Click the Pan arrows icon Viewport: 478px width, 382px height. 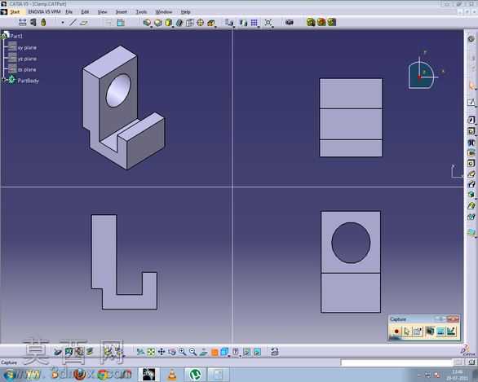coord(162,352)
